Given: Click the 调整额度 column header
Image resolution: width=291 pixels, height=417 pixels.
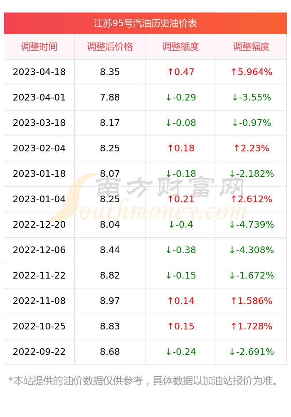Looking at the screenshot, I should (180, 47).
